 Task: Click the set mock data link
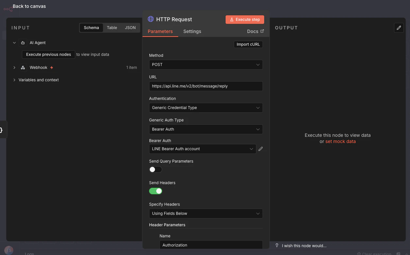[x=340, y=141]
